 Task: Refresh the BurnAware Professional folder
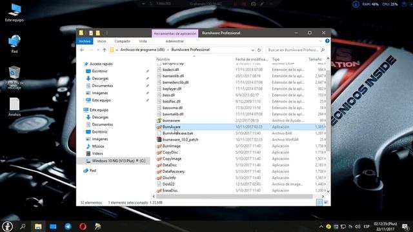click(259, 50)
